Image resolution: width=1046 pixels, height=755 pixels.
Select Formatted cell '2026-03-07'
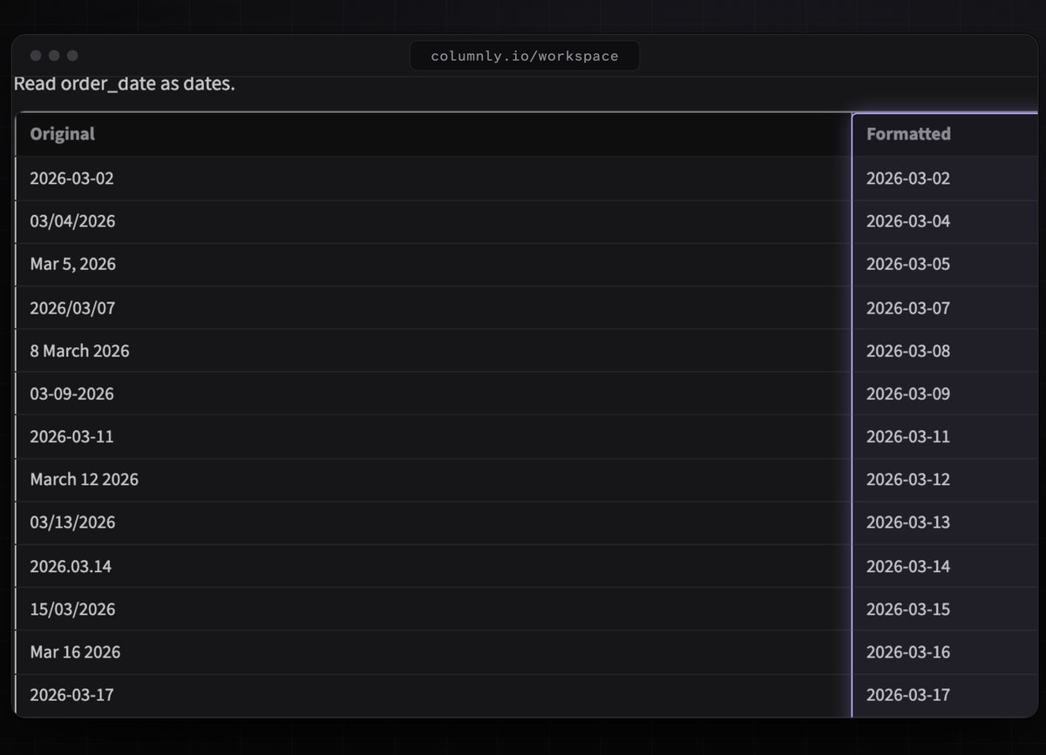tap(945, 307)
